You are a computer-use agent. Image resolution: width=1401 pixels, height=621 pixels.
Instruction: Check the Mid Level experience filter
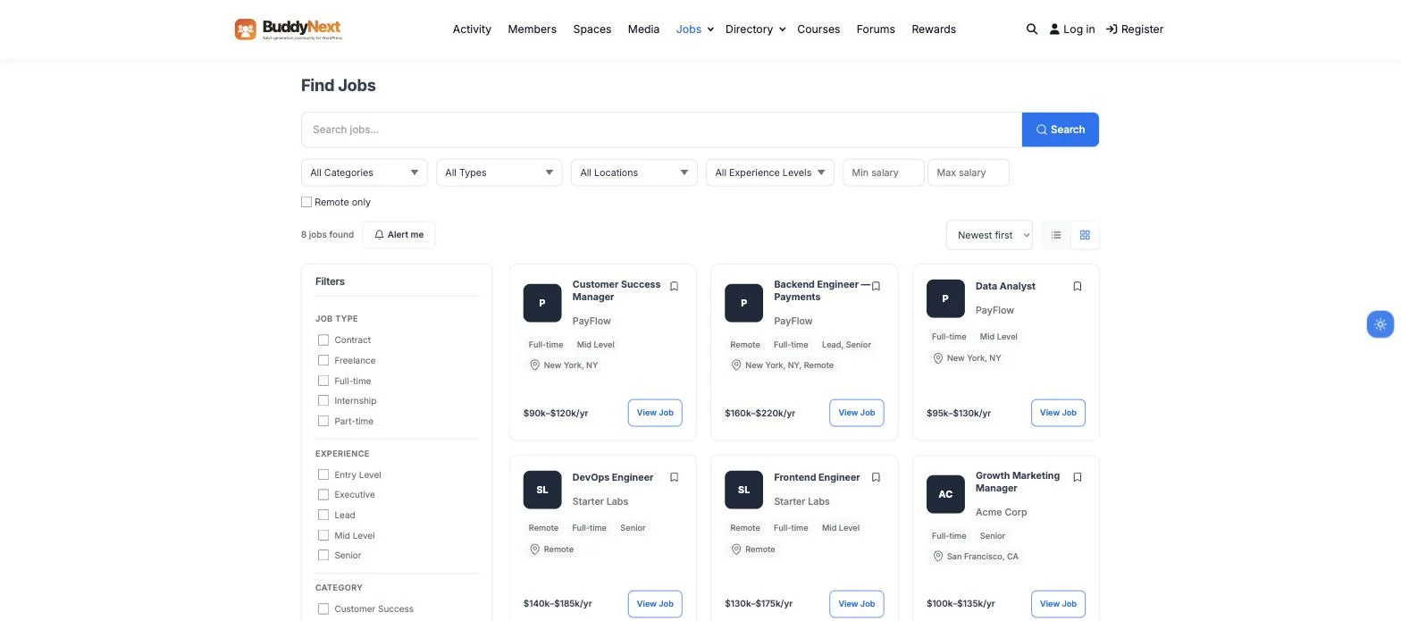323,535
